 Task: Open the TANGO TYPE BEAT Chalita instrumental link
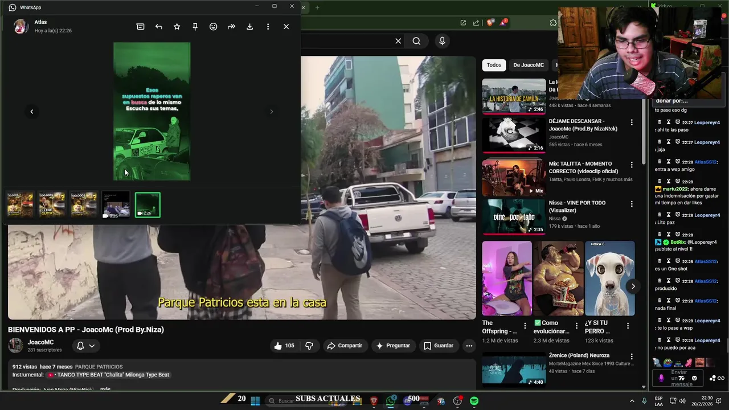pos(108,375)
